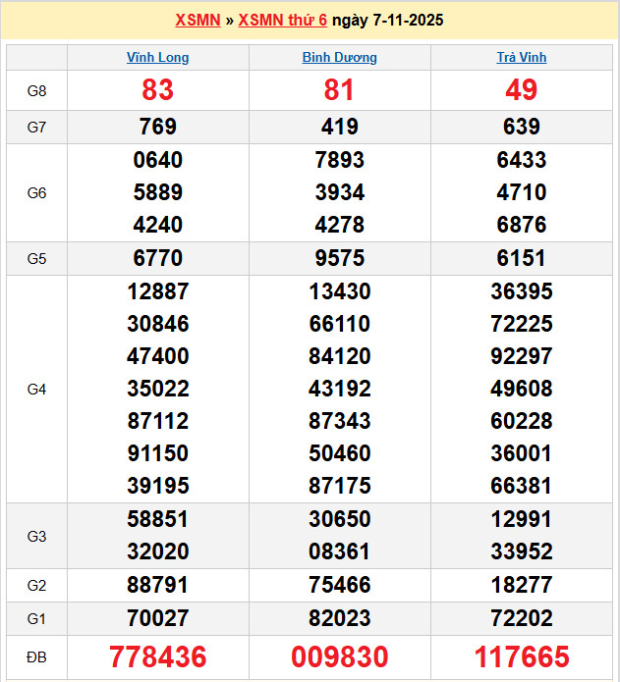The image size is (620, 682).
Task: Click the G5 result 9575
Action: click(339, 258)
